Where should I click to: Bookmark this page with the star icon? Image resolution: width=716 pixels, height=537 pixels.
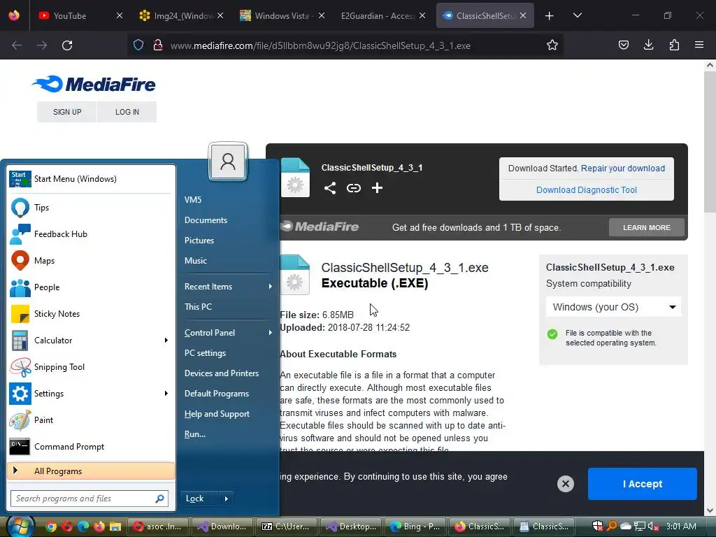[x=552, y=45]
